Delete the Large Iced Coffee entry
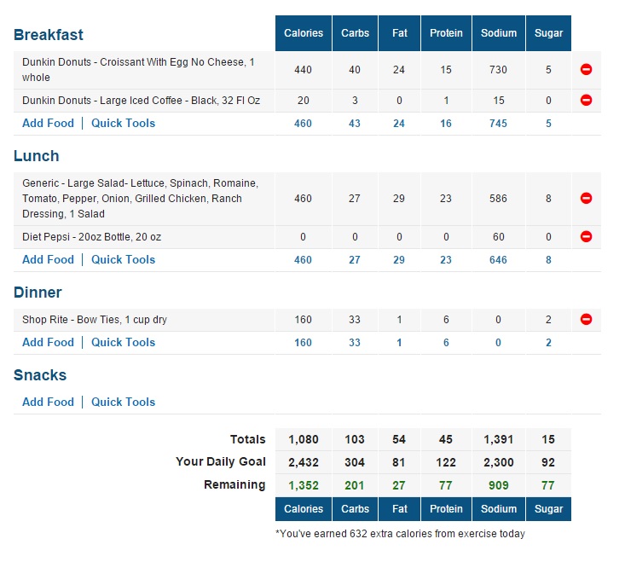The image size is (625, 562). click(x=586, y=101)
